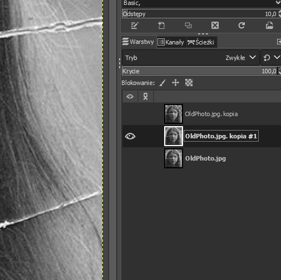Hide the OldPhoto.jpg. kopia #1 layer

pyautogui.click(x=130, y=136)
